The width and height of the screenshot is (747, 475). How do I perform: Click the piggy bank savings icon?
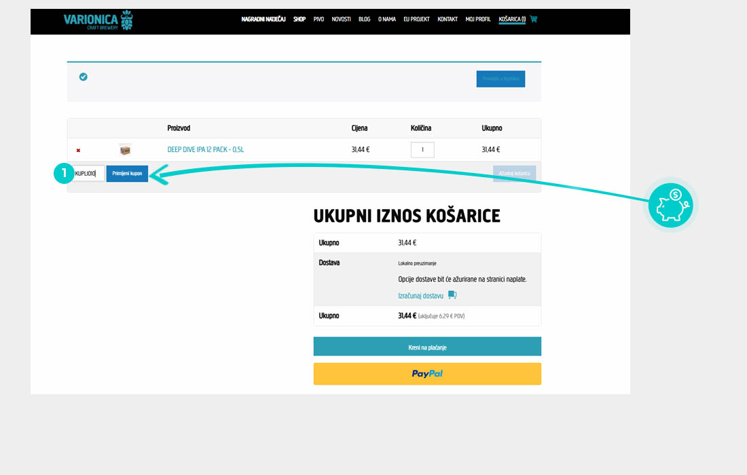670,205
